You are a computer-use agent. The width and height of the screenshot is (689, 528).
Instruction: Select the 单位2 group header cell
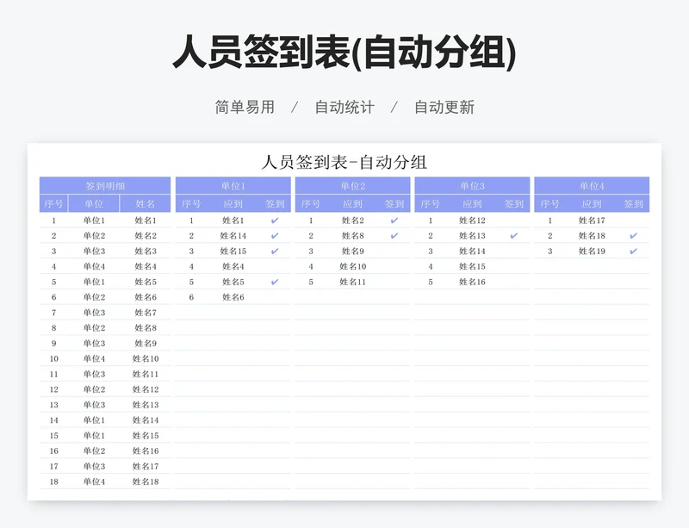coord(352,185)
